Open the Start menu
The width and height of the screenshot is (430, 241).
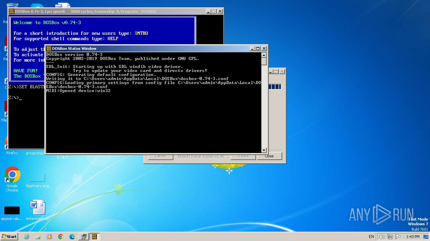(9, 237)
